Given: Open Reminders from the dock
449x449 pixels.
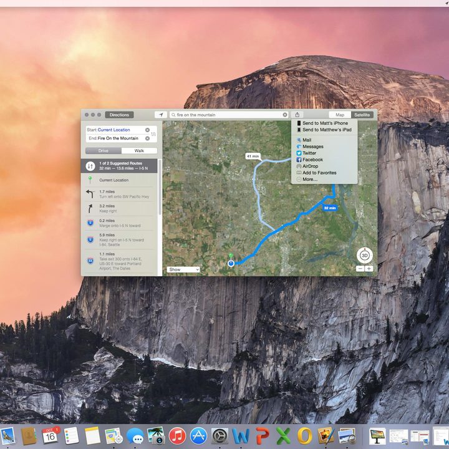Looking at the screenshot, I should 71,436.
